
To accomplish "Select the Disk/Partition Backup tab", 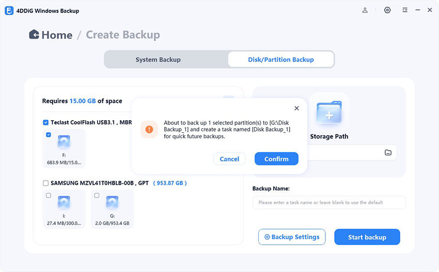I will [281, 59].
